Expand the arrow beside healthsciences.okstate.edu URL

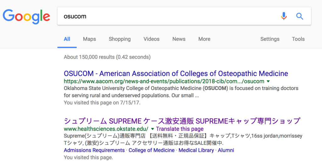tap(153, 129)
